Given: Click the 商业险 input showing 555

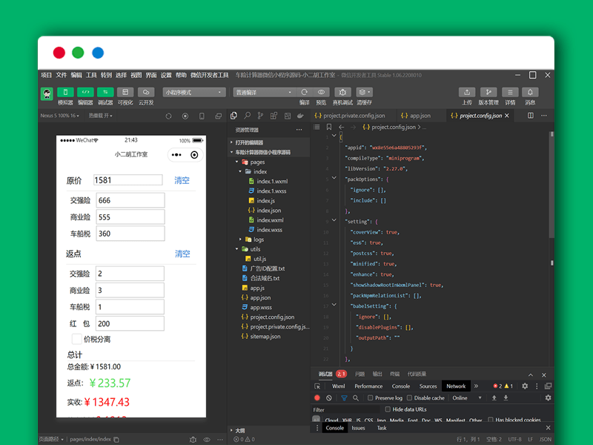Looking at the screenshot, I should pyautogui.click(x=130, y=217).
